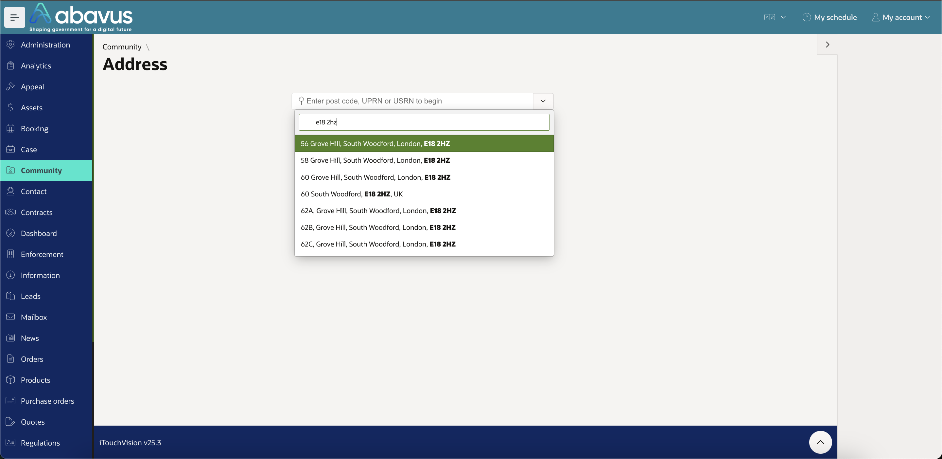Image resolution: width=942 pixels, height=459 pixels.
Task: Open the Information sidebar item
Action: [x=46, y=275]
